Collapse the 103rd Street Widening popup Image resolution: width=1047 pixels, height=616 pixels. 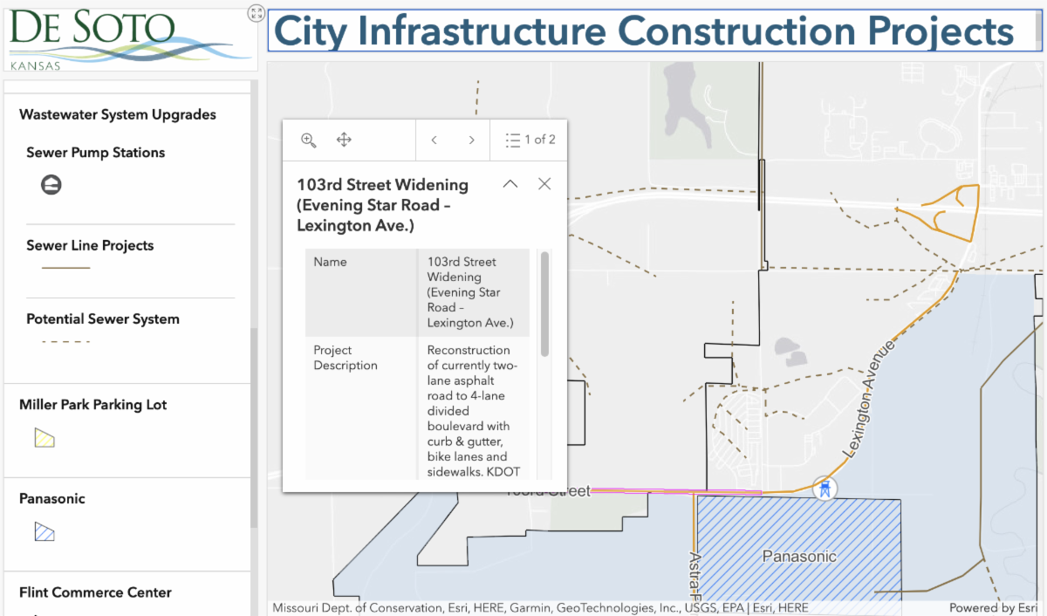(510, 184)
